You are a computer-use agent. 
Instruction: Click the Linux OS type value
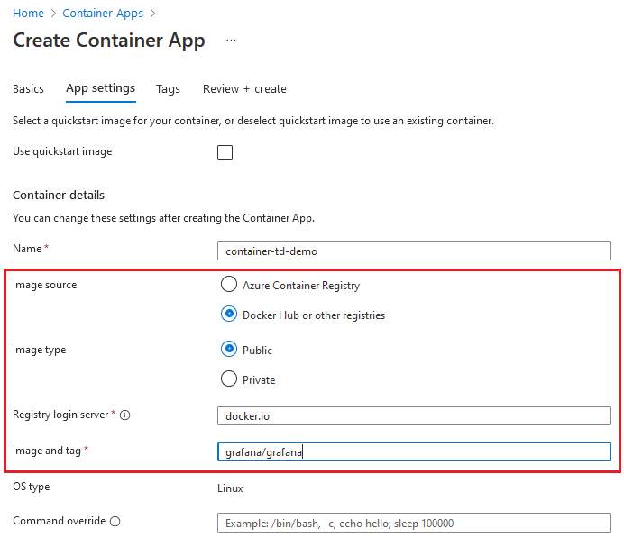click(x=230, y=488)
